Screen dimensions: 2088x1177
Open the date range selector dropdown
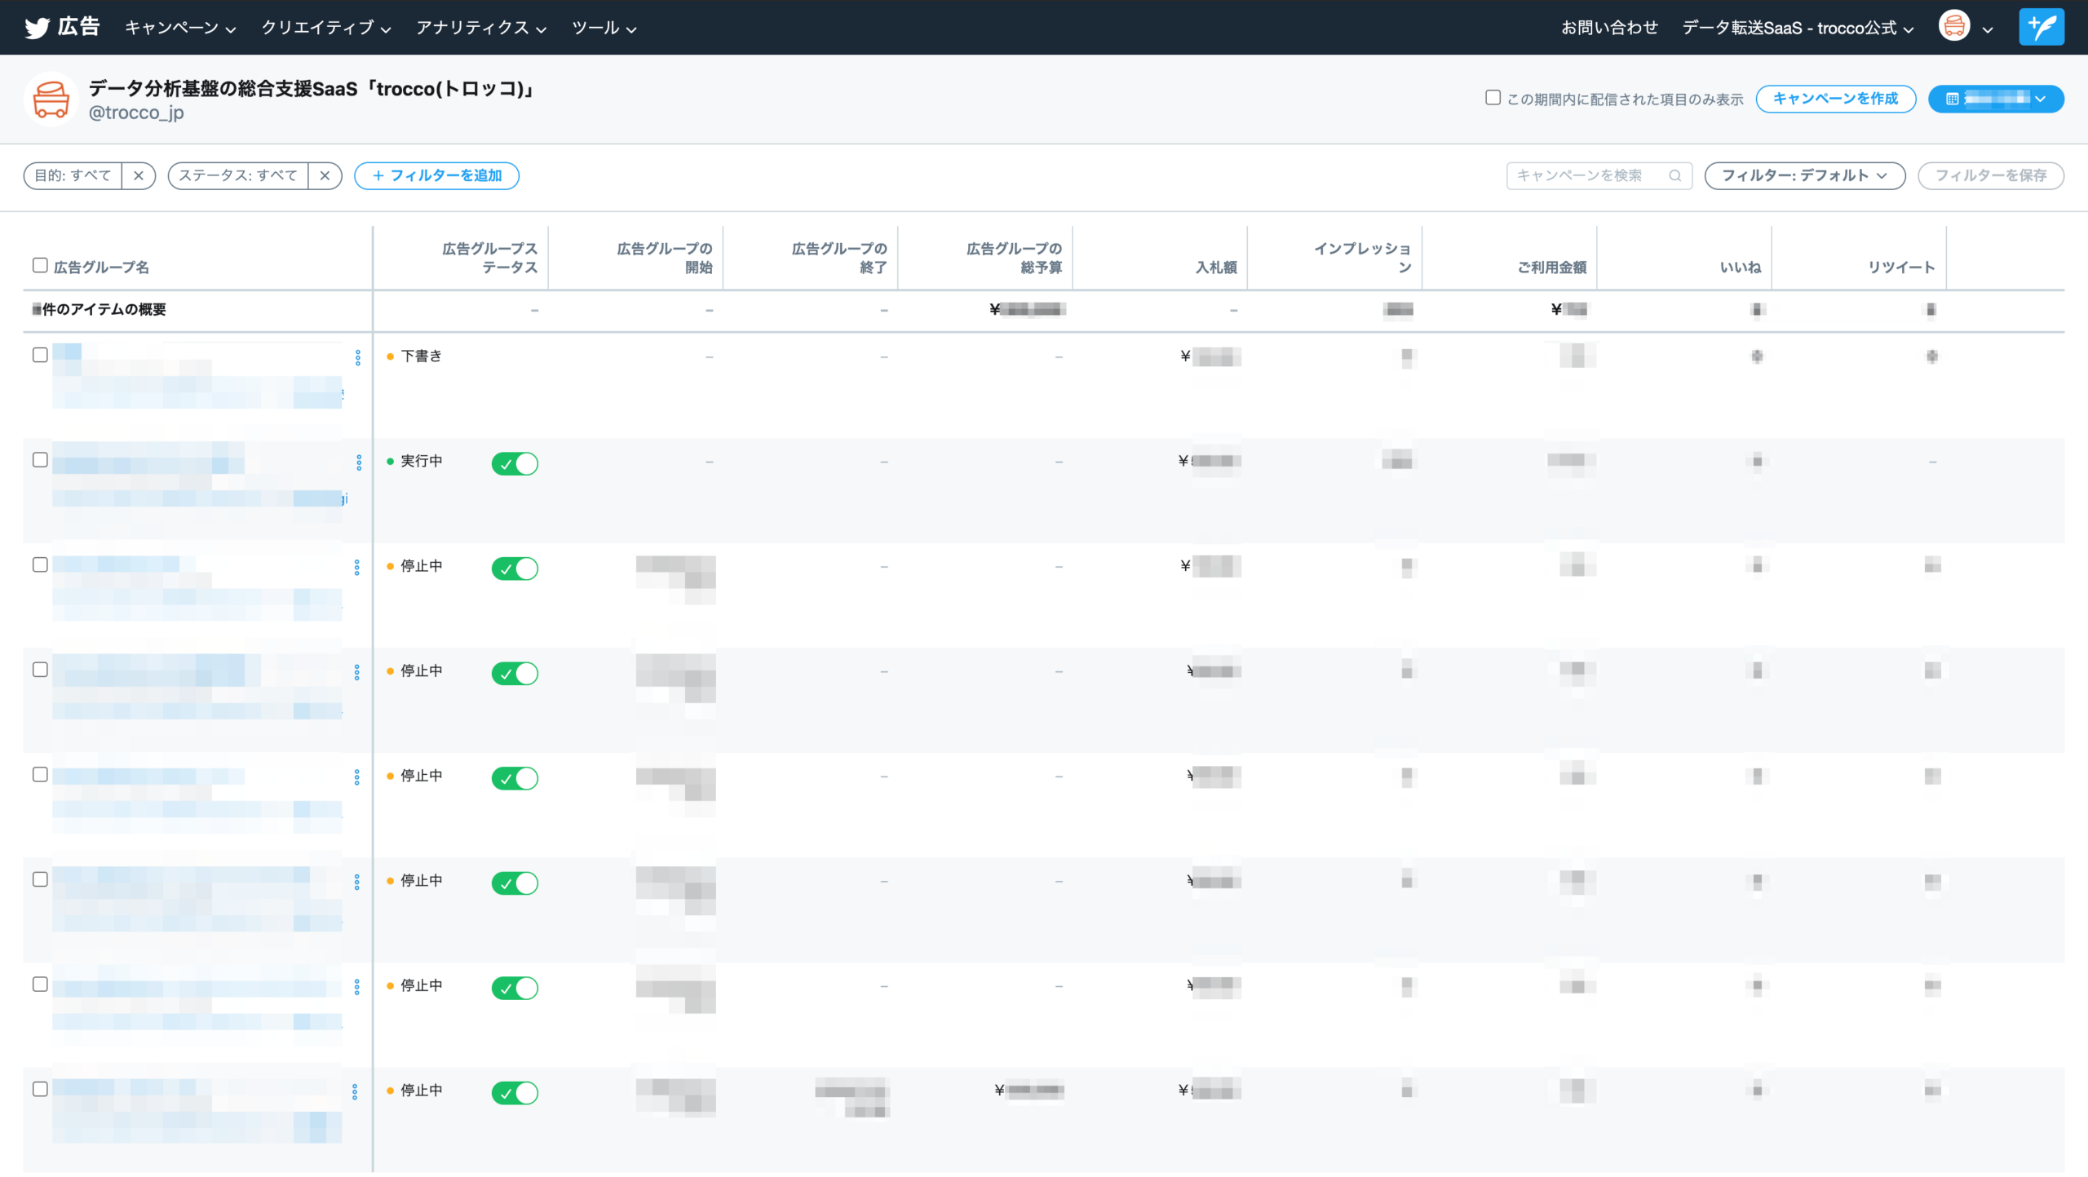1996,99
